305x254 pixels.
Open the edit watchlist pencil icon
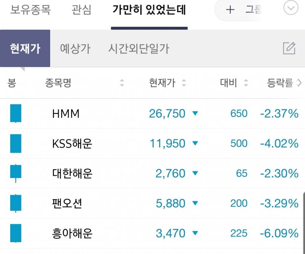tap(289, 48)
